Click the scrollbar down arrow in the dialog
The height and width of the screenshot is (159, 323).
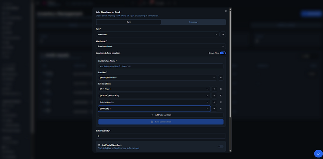pyautogui.click(x=230, y=151)
